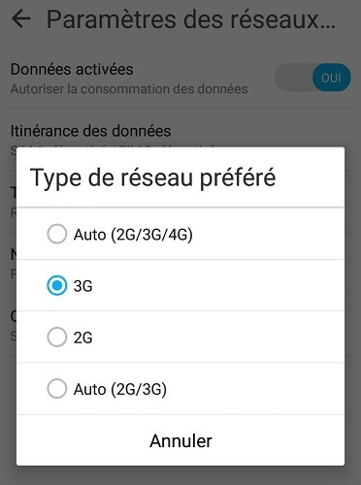Click the Auto (2G/3G/4G) label text
This screenshot has height=485, width=361.
pyautogui.click(x=133, y=235)
